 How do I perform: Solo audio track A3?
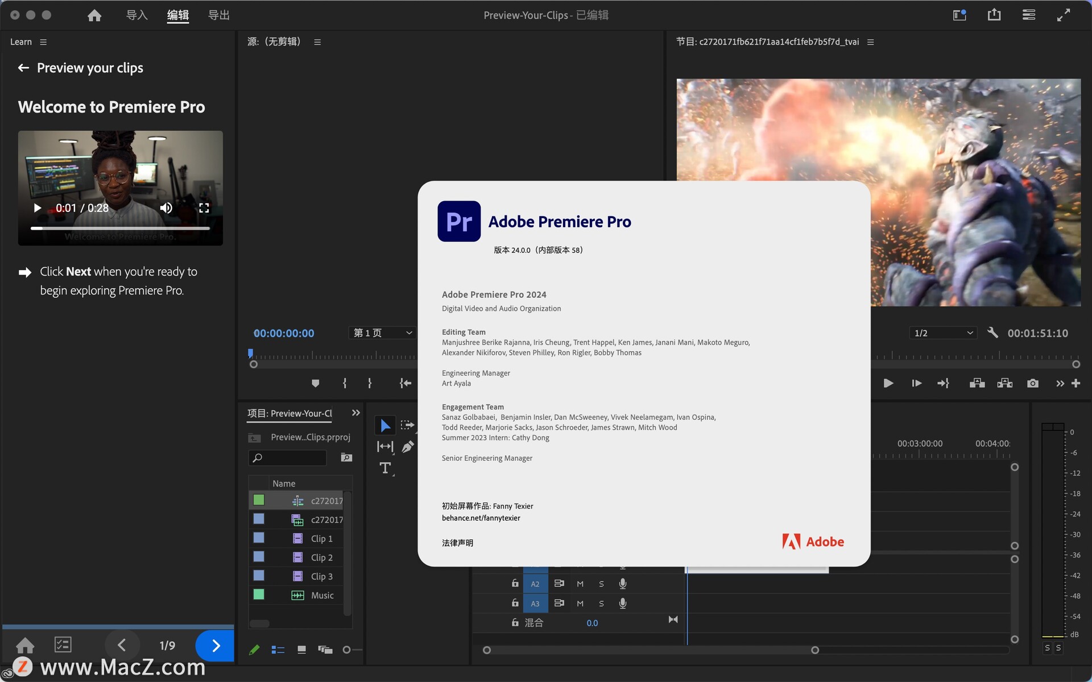(x=601, y=604)
